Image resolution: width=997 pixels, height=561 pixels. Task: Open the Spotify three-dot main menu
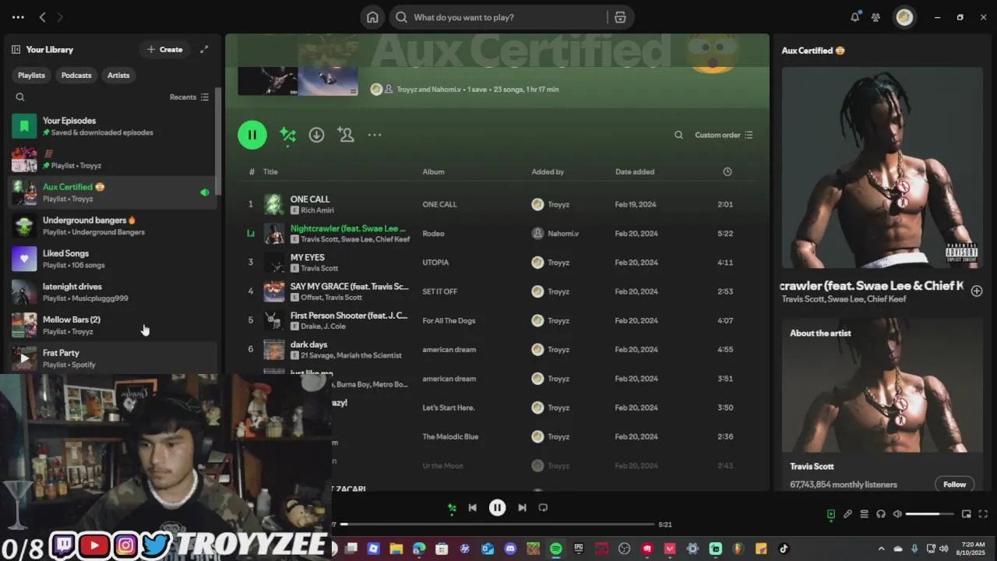pyautogui.click(x=18, y=17)
